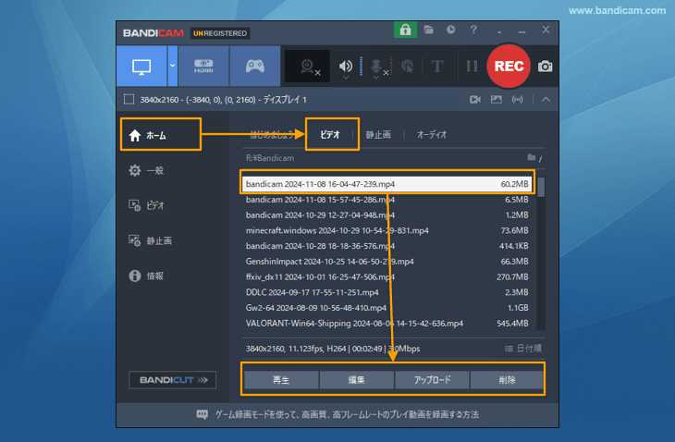Open game recording mode tip link
Screen dimensions: 675x442
pos(347,414)
